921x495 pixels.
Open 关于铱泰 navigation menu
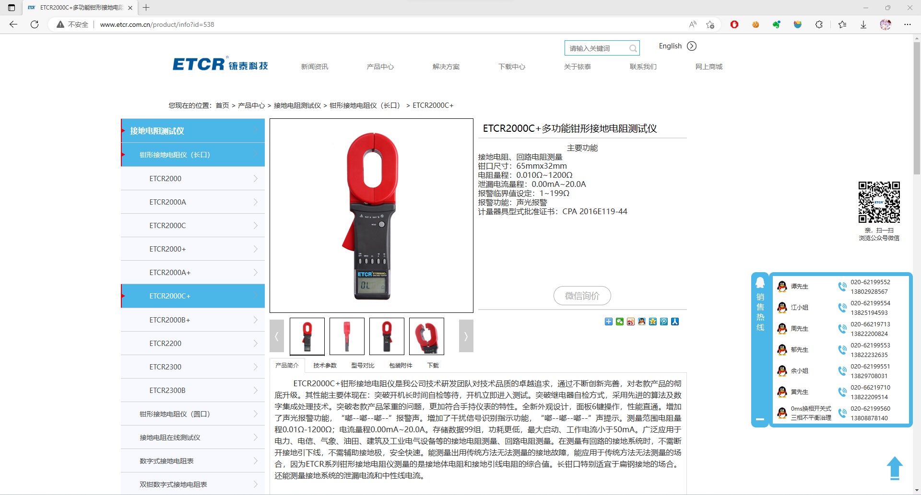[578, 67]
